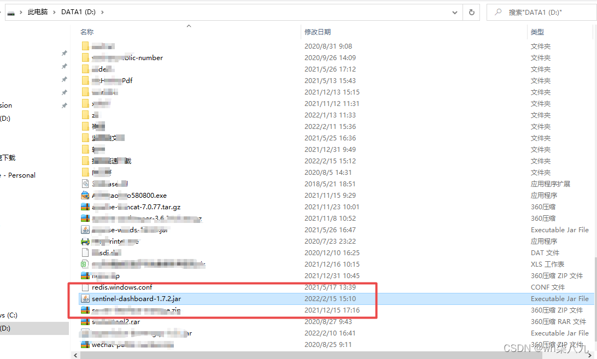
Task: Sort by the 修改日期 column header
Action: point(318,32)
